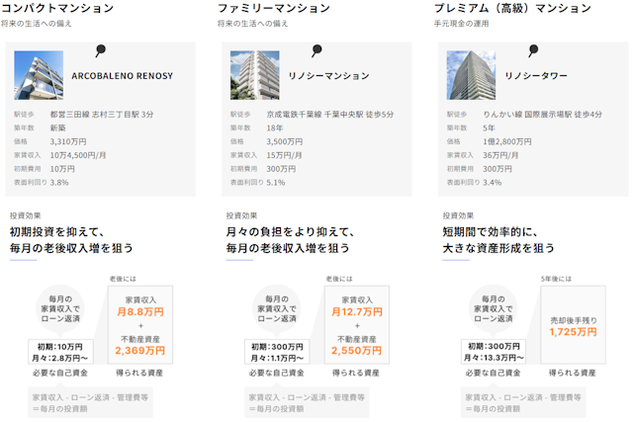
Task: Click the リノシーマンション property name
Action: click(329, 76)
